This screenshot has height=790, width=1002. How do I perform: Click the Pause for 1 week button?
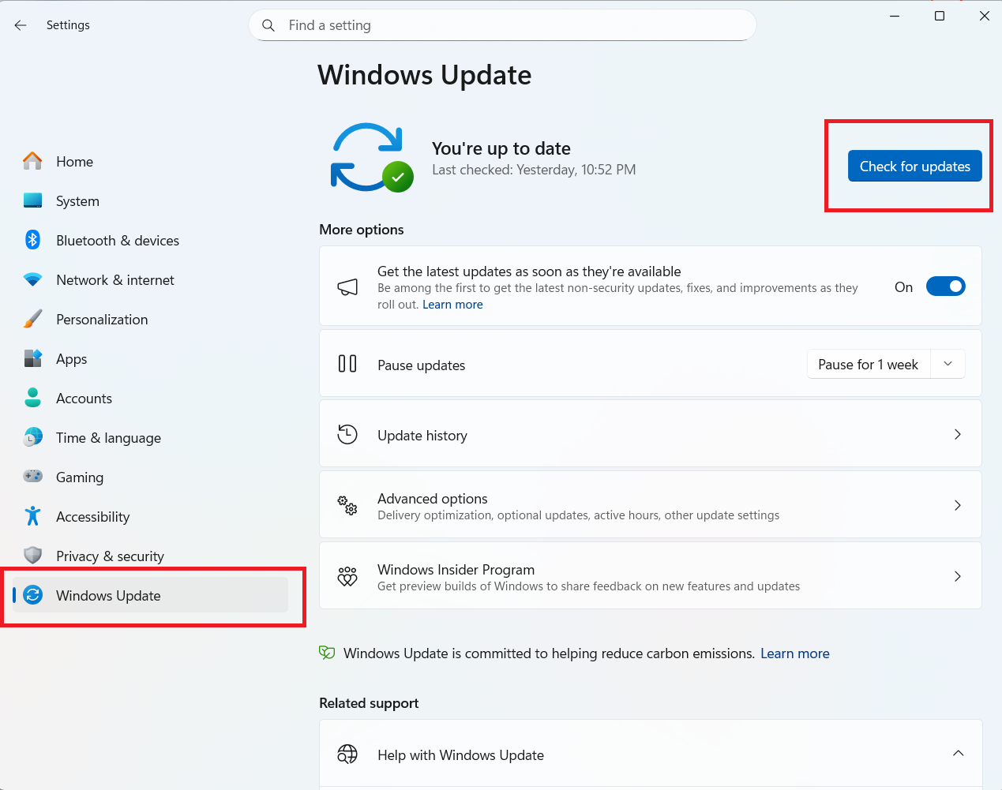(868, 365)
